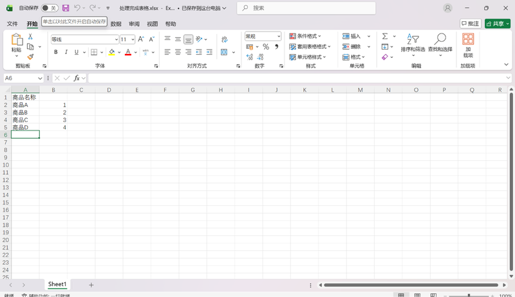Click the Align Right icon
The image size is (515, 297).
188,52
